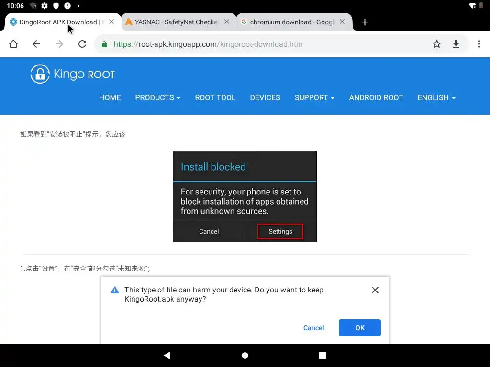
Task: Expand the SUPPORT dropdown menu
Action: (314, 97)
